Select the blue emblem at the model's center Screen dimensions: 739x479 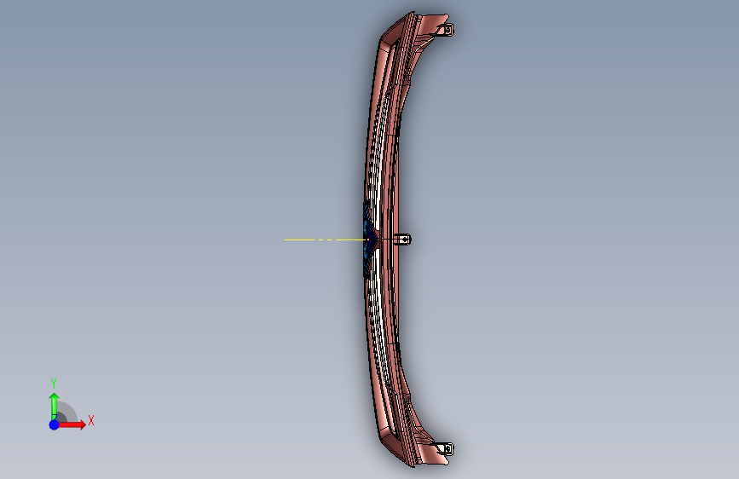[370, 239]
